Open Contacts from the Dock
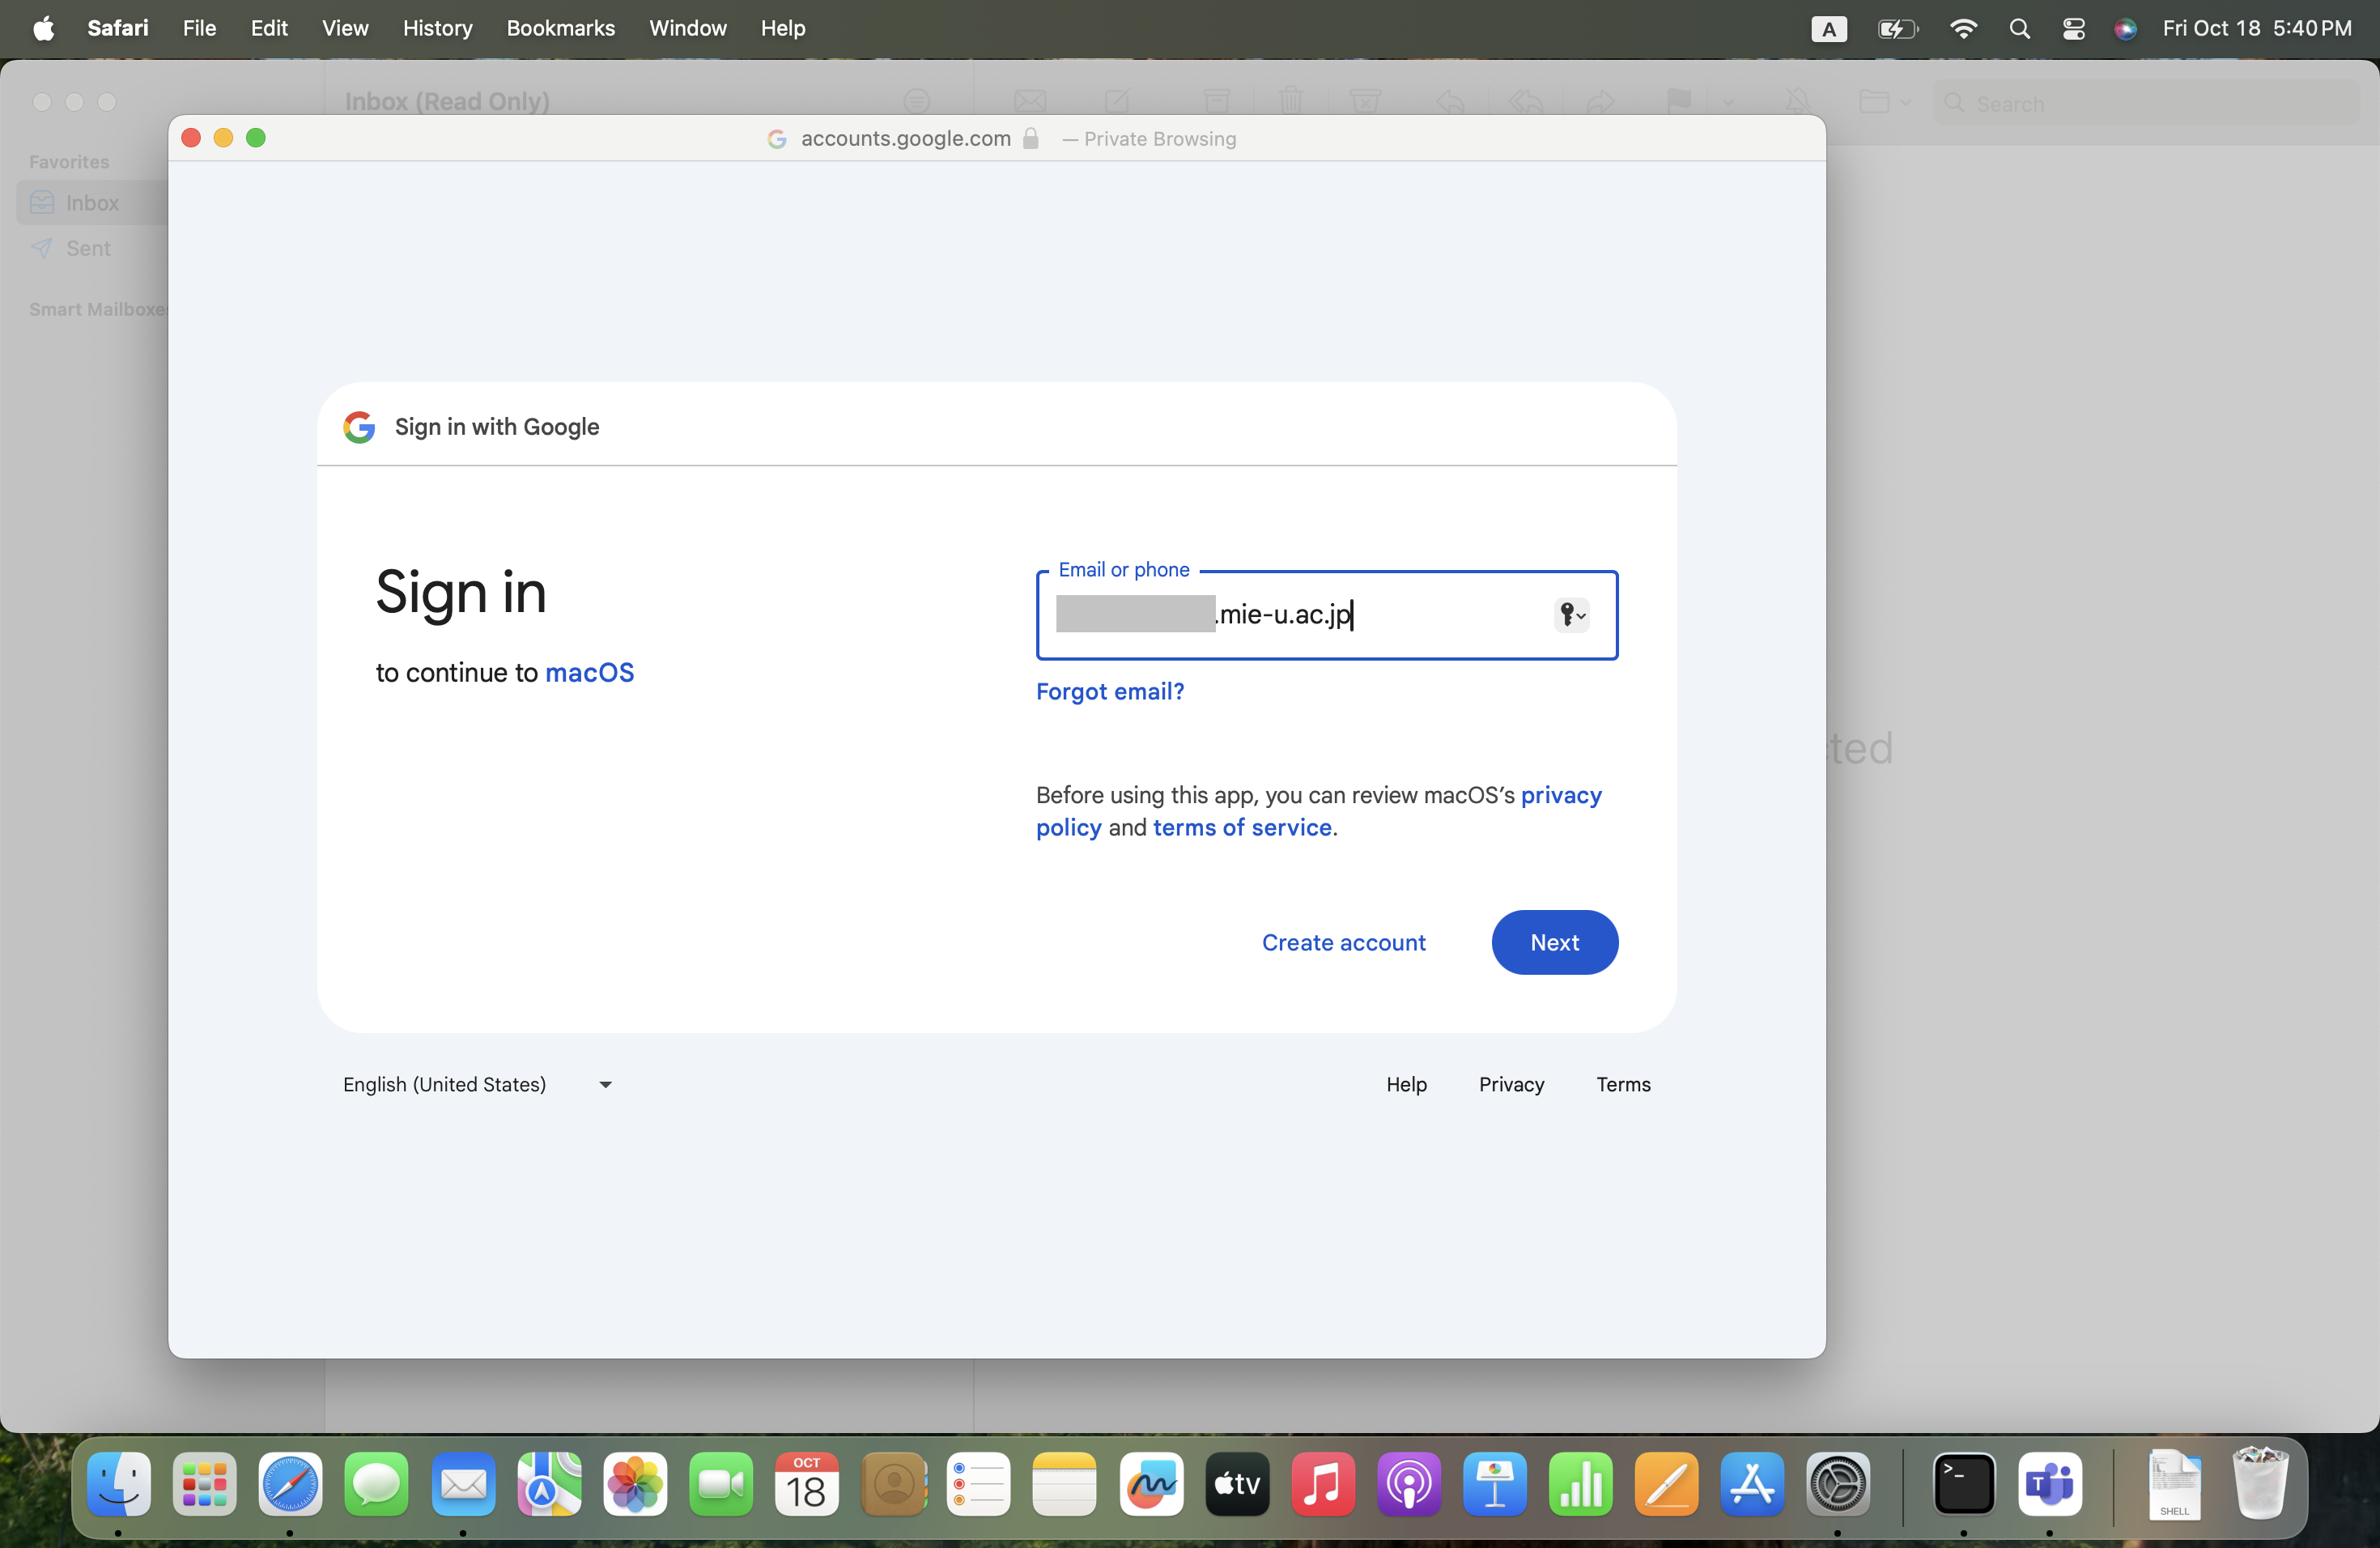The height and width of the screenshot is (1548, 2380). tap(893, 1483)
